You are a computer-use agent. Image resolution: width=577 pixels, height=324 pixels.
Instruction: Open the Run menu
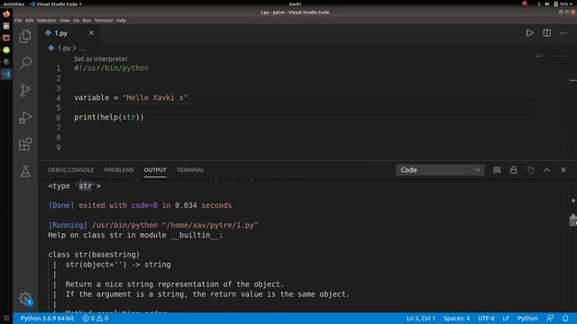coord(87,21)
